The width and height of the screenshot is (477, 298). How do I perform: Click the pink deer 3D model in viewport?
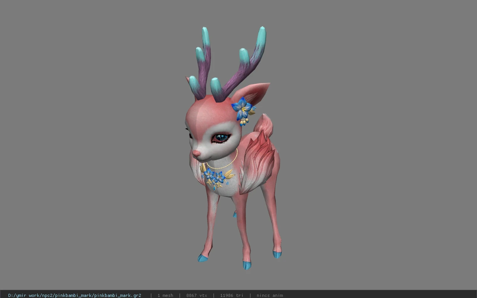pyautogui.click(x=233, y=148)
